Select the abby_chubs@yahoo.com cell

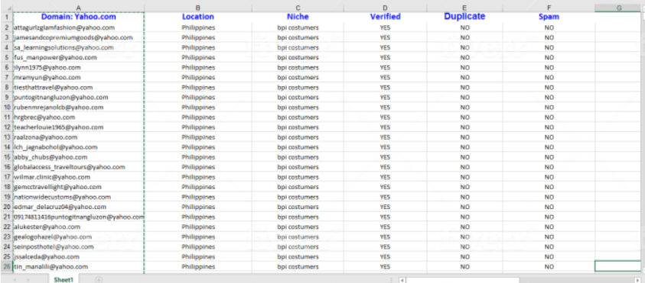[x=79, y=157]
